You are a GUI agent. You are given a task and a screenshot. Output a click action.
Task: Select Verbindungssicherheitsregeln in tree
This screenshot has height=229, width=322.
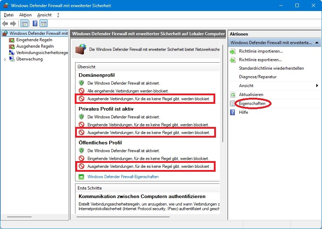point(42,53)
